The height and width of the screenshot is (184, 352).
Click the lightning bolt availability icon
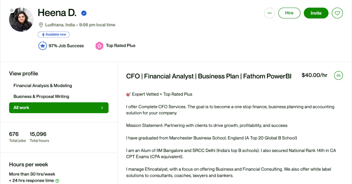(43, 35)
